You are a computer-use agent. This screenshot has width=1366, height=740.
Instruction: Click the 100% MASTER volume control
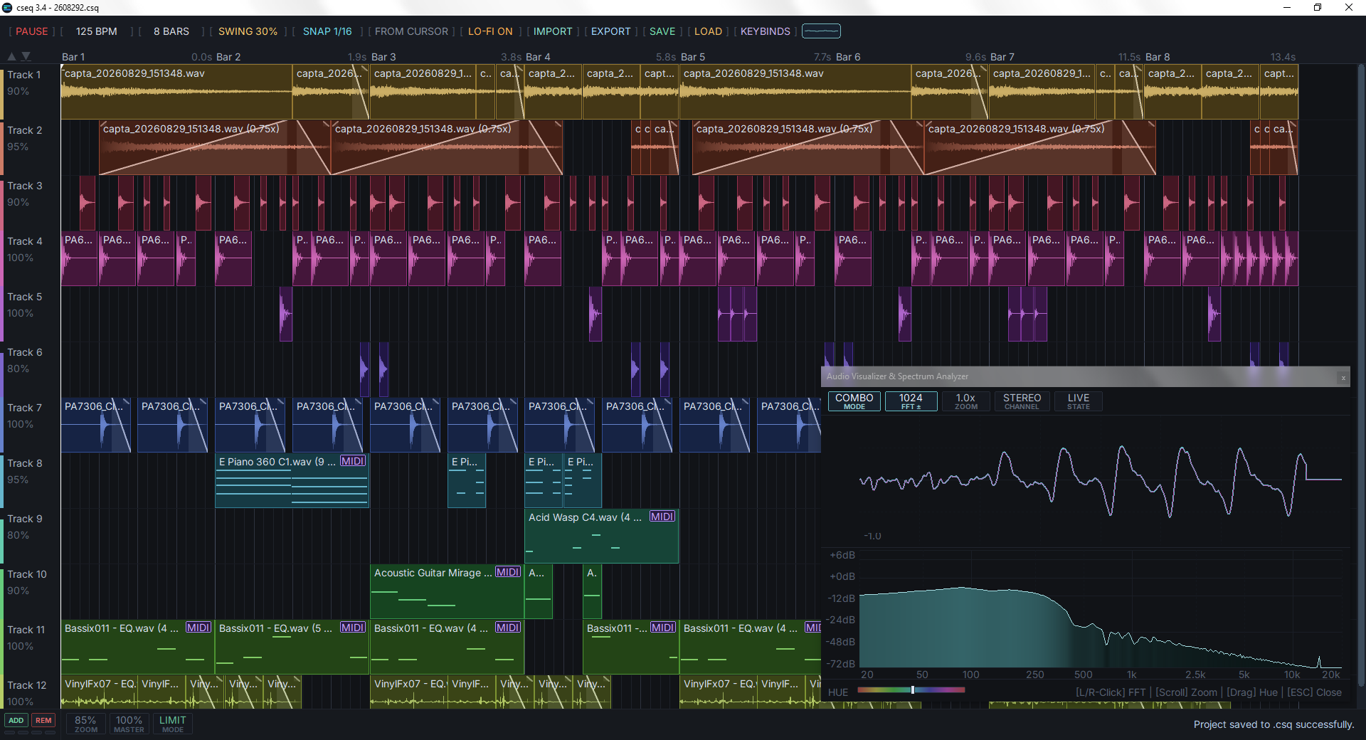(129, 724)
